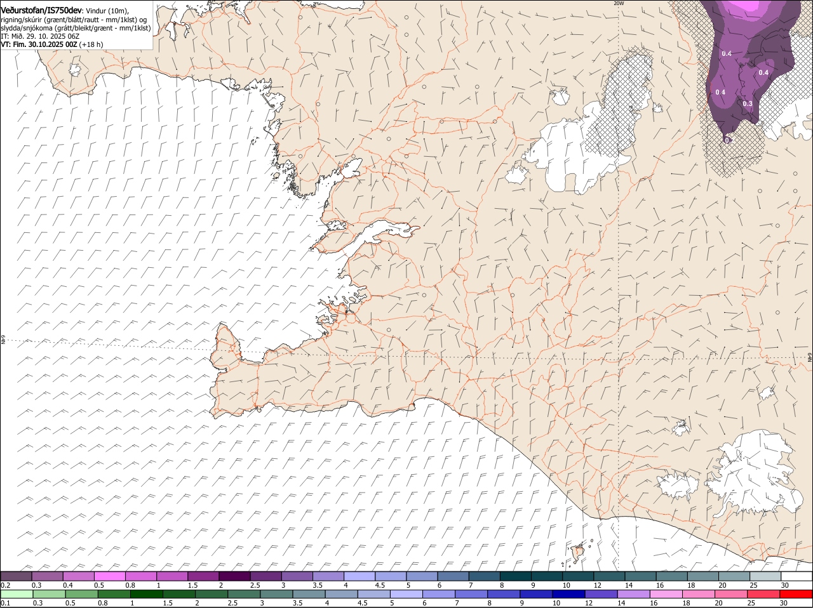Click the navy blue swatch above rain 10
This screenshot has width=813, height=608.
[x=568, y=594]
